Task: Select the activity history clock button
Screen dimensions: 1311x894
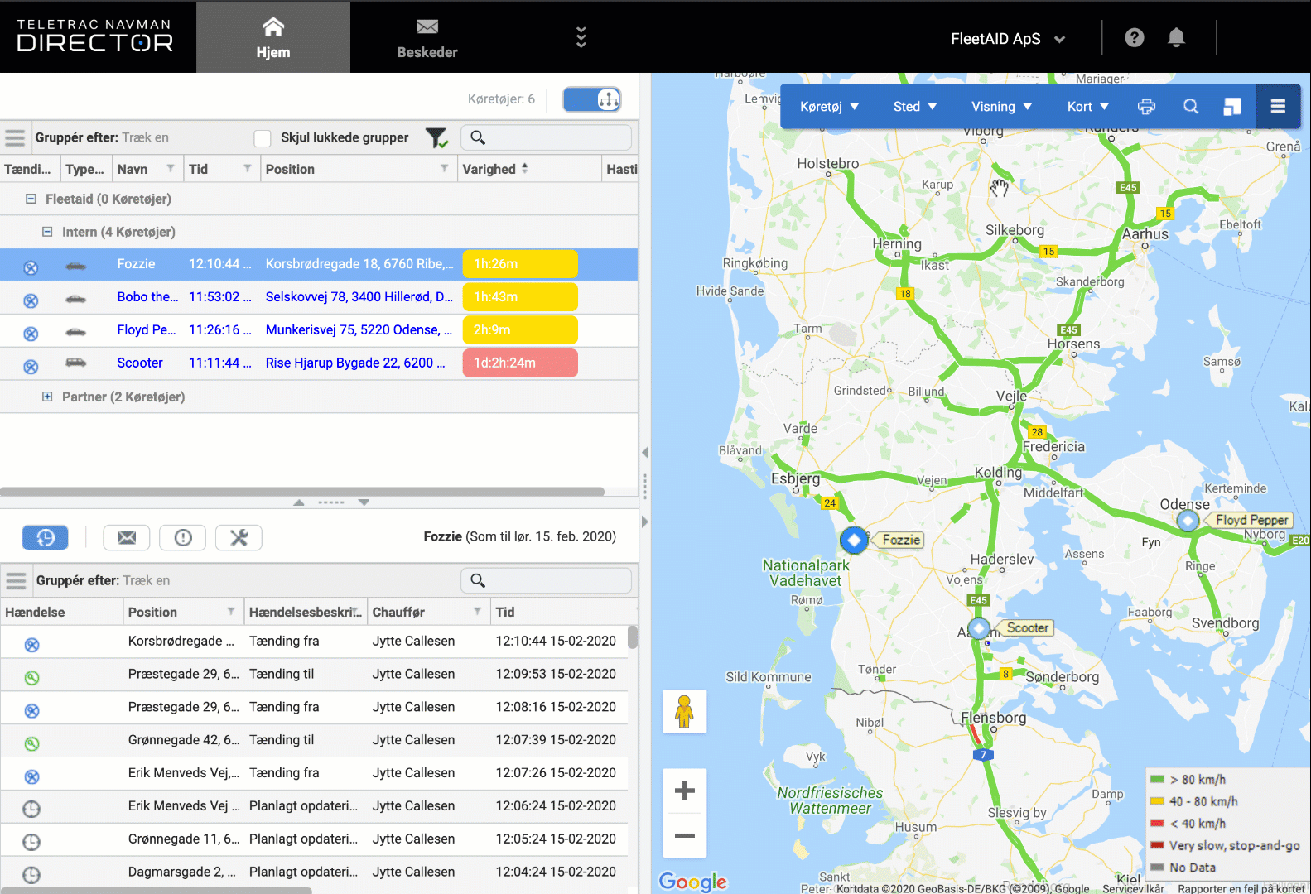Action: [x=45, y=537]
